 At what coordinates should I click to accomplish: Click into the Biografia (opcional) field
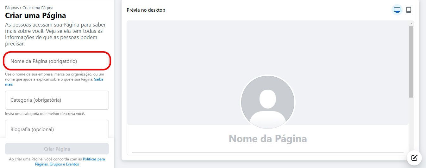[x=57, y=129]
